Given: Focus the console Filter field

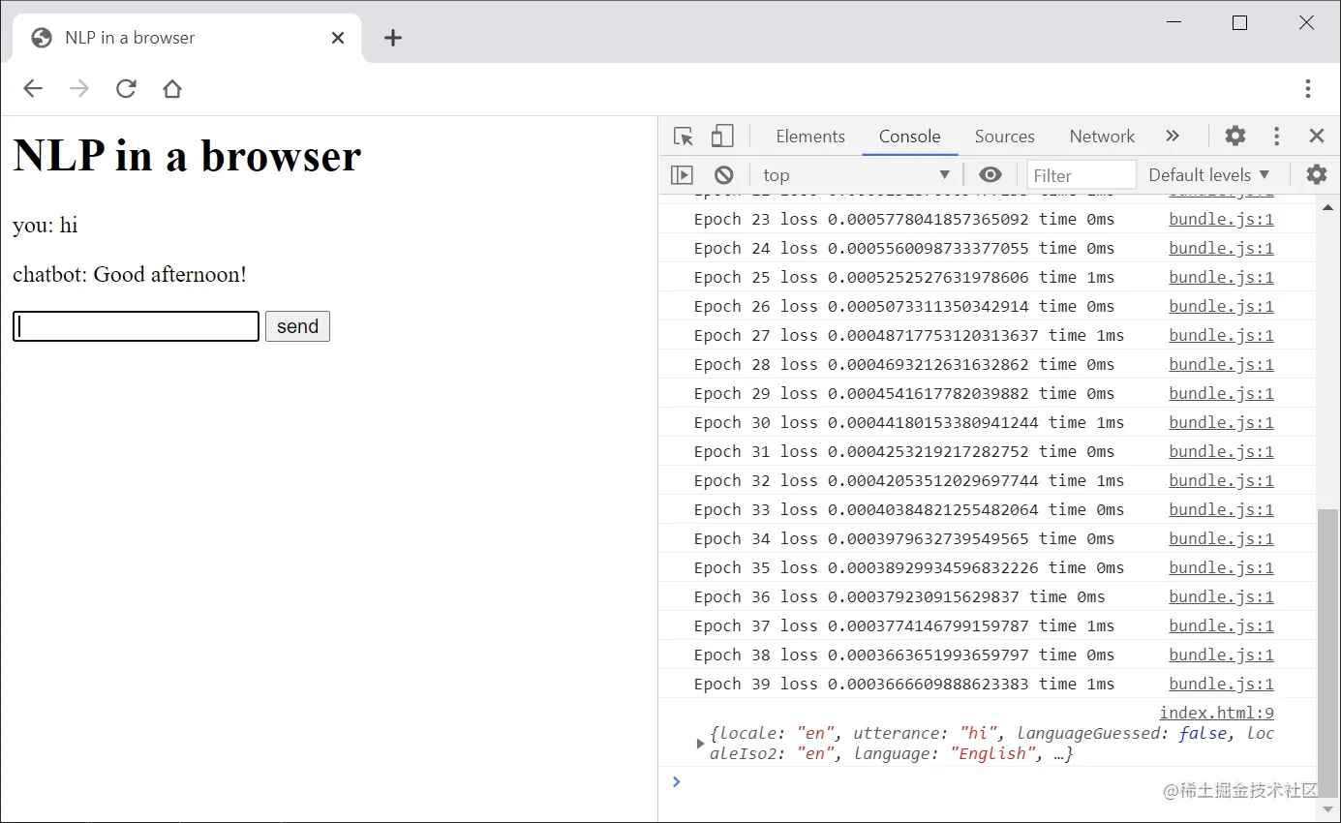Looking at the screenshot, I should [1081, 175].
